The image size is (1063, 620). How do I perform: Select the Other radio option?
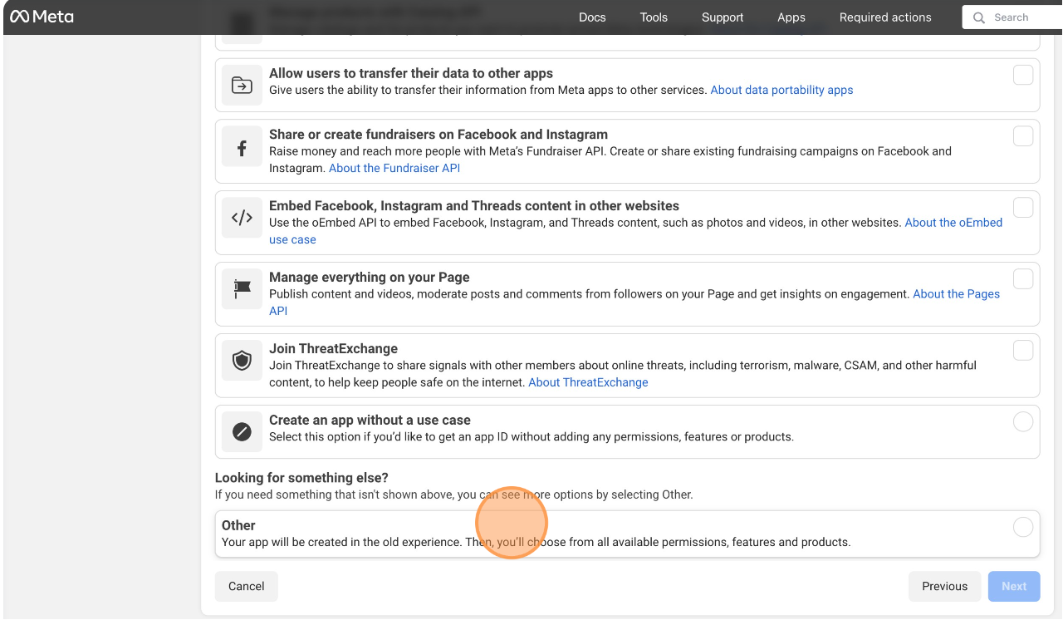[1023, 527]
